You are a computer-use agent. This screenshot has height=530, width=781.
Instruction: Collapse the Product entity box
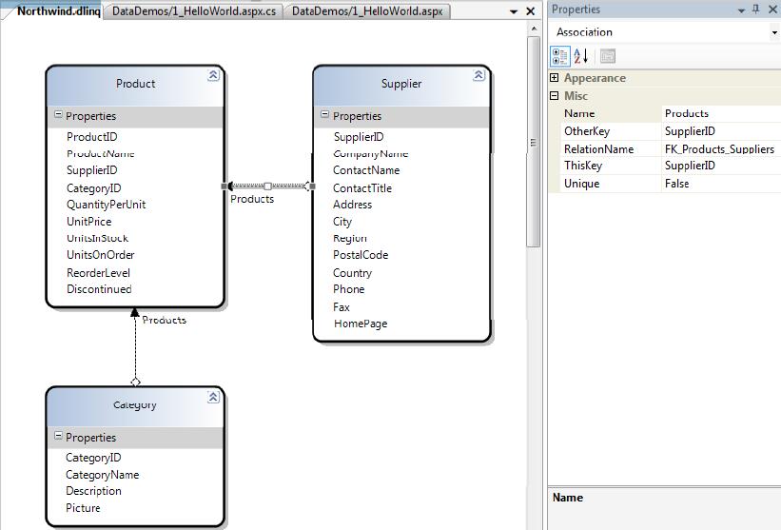pos(213,75)
